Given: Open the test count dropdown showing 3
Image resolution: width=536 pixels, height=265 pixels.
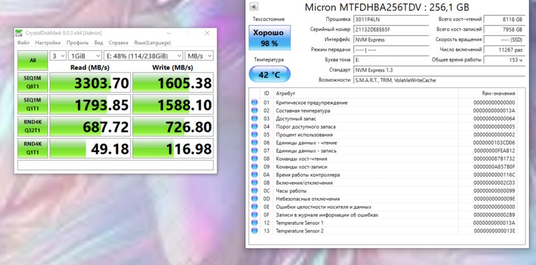Looking at the screenshot, I should (58, 56).
